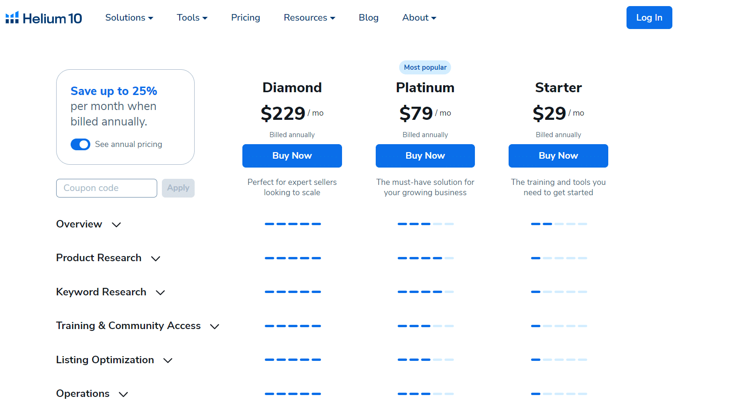Open the Solutions dropdown menu

point(129,17)
